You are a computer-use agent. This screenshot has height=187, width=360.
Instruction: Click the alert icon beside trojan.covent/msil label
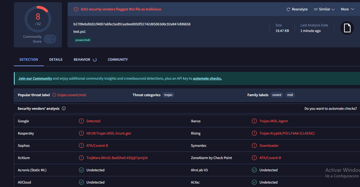[x=54, y=95]
